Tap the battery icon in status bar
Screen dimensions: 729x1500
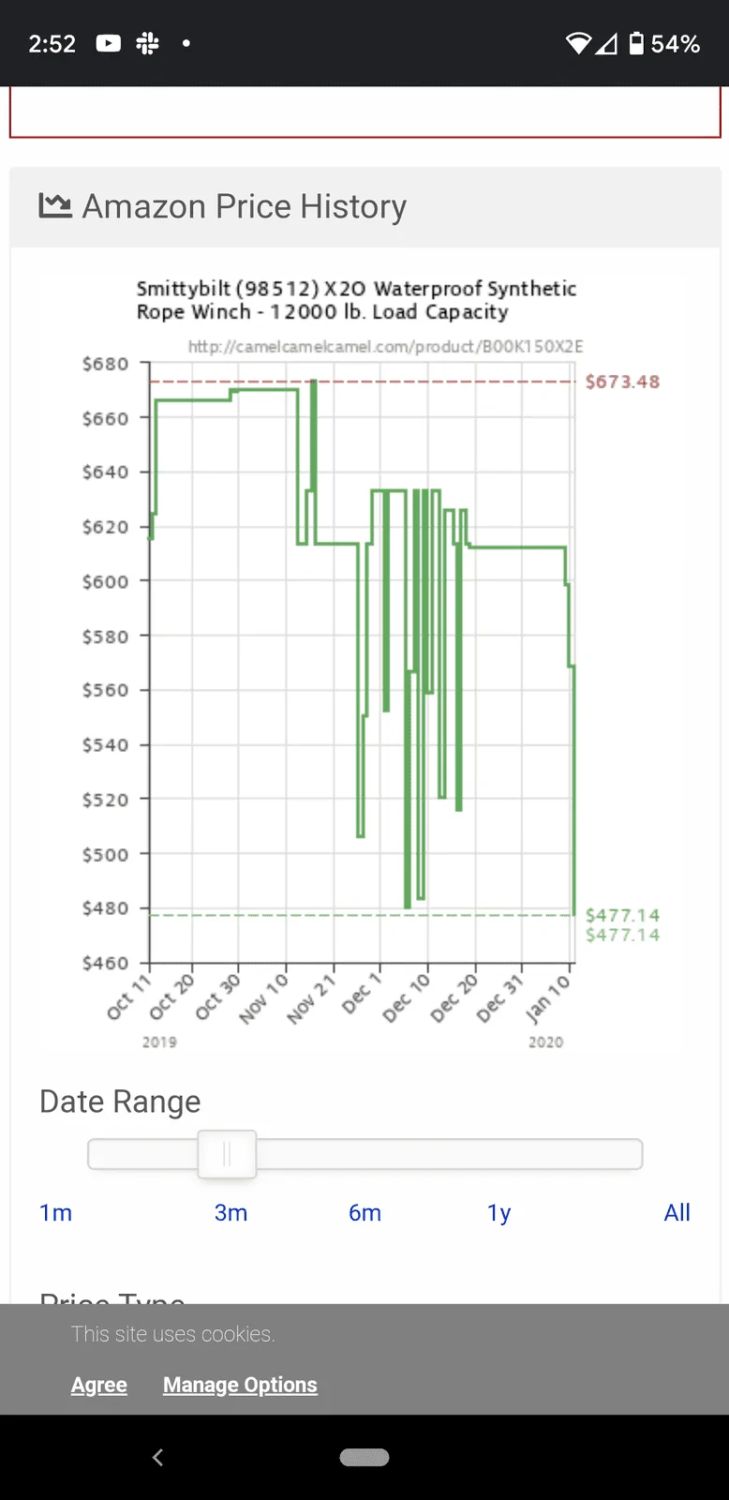click(x=636, y=43)
